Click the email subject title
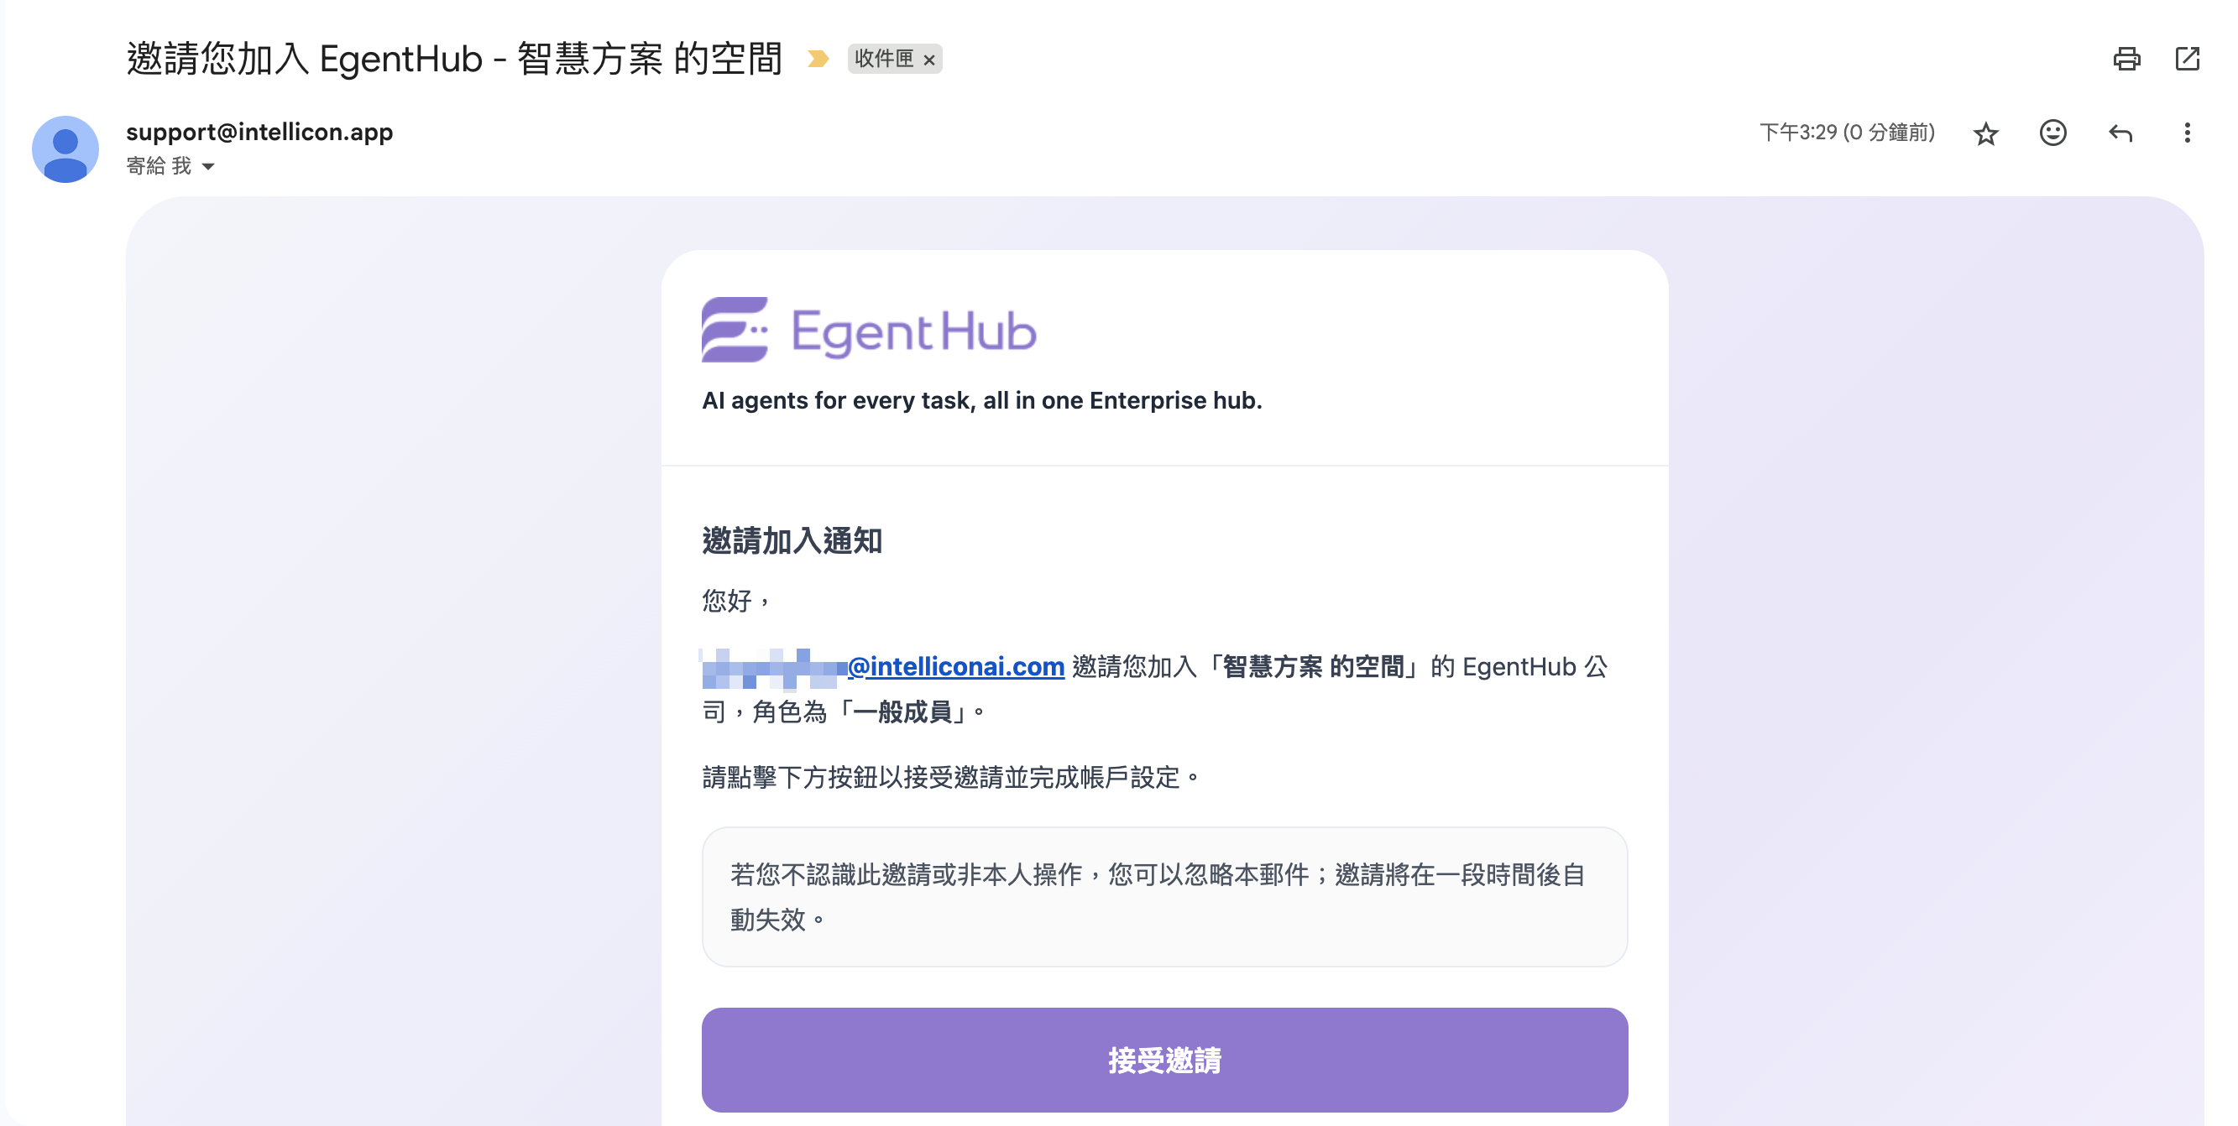Viewport: 2238px width, 1126px height. click(454, 59)
